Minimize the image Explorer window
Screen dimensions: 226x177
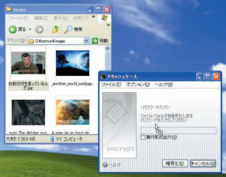[x=90, y=10]
